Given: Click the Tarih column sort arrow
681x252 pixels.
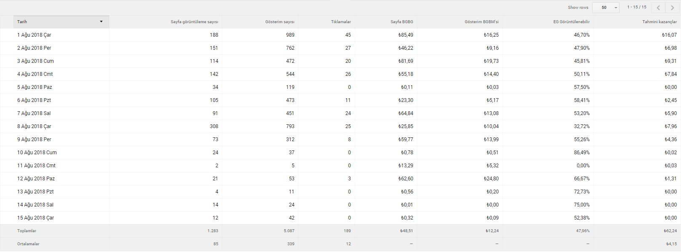Looking at the screenshot, I should 101,21.
